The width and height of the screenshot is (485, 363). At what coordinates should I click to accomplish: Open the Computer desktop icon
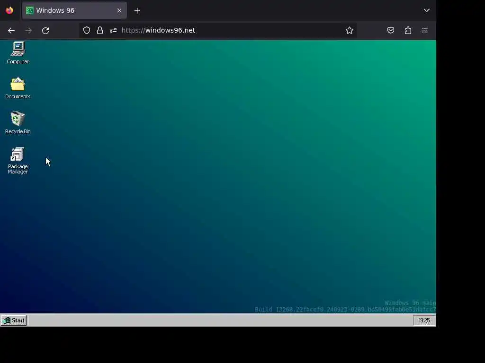(18, 52)
